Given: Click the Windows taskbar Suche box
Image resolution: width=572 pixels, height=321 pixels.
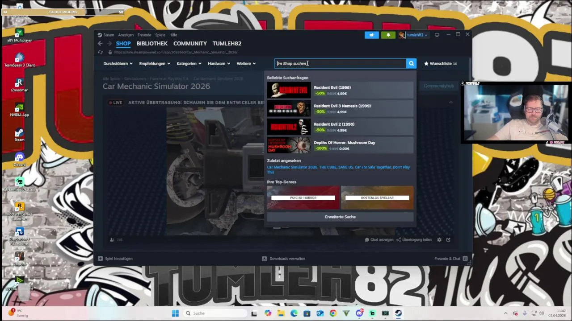Looking at the screenshot, I should [215, 313].
